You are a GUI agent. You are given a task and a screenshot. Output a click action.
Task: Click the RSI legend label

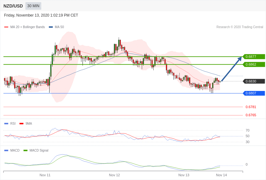13,124
